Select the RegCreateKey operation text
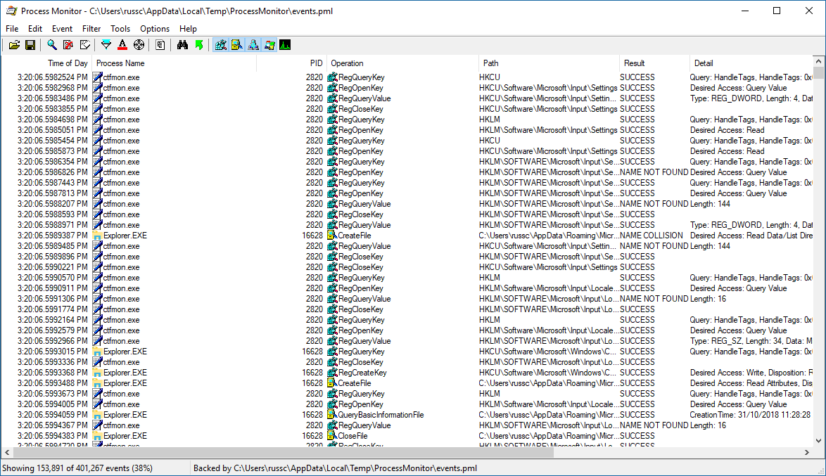The width and height of the screenshot is (826, 476). click(362, 373)
